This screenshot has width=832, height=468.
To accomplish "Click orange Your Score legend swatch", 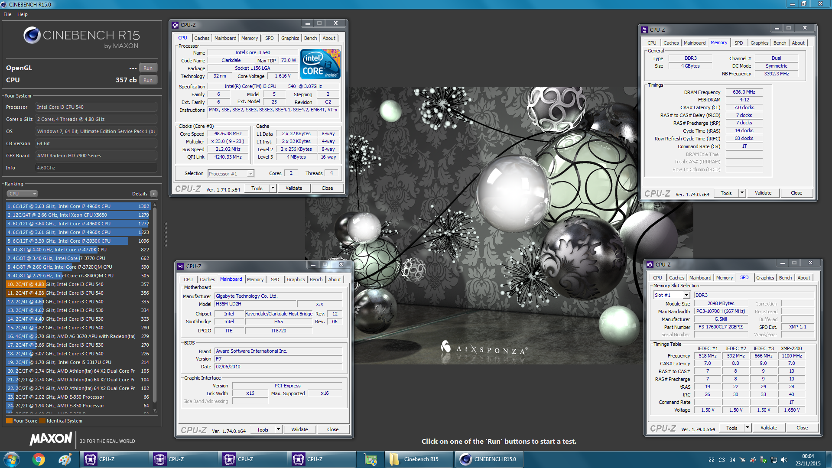I will click(x=9, y=421).
